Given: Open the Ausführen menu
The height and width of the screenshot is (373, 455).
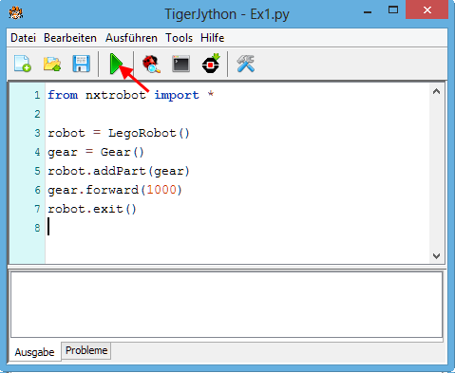Looking at the screenshot, I should 131,38.
